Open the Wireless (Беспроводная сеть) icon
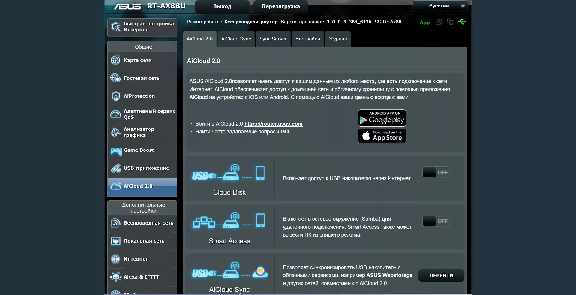Viewport: 576px width, 295px height. click(x=115, y=223)
